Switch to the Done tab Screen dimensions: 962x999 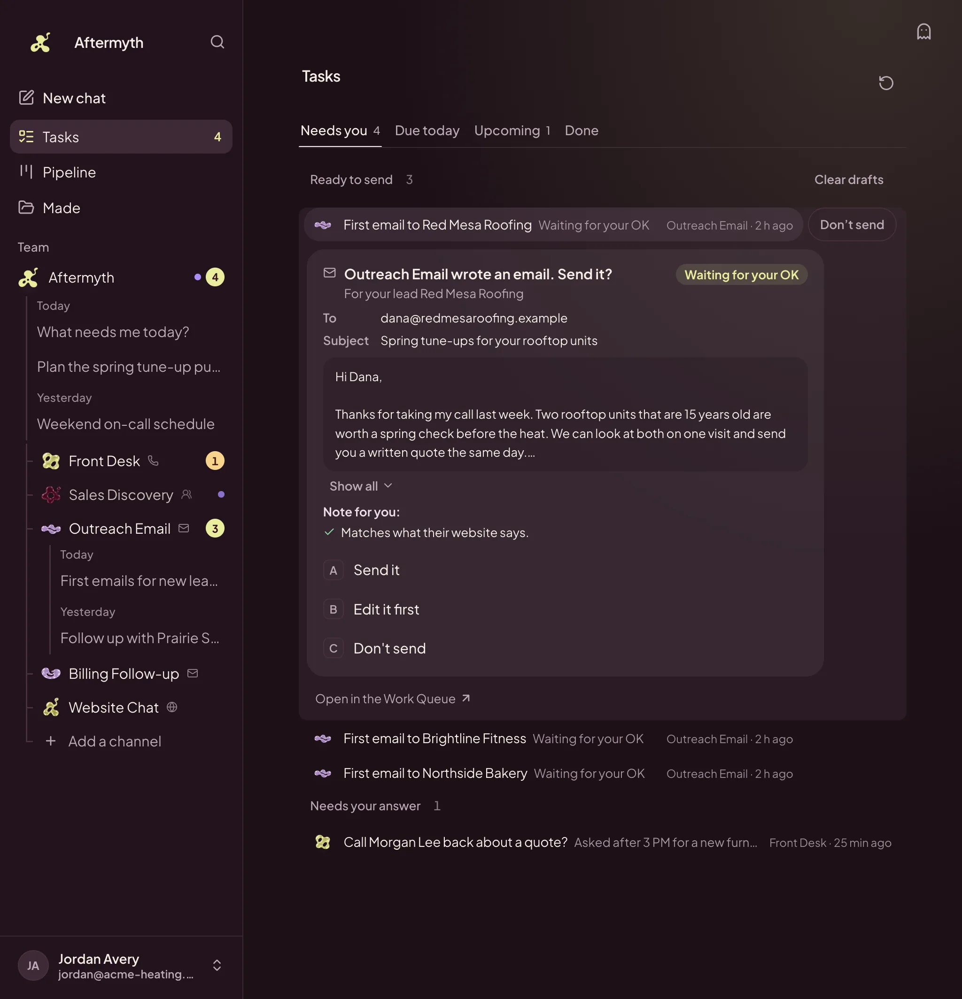click(582, 131)
